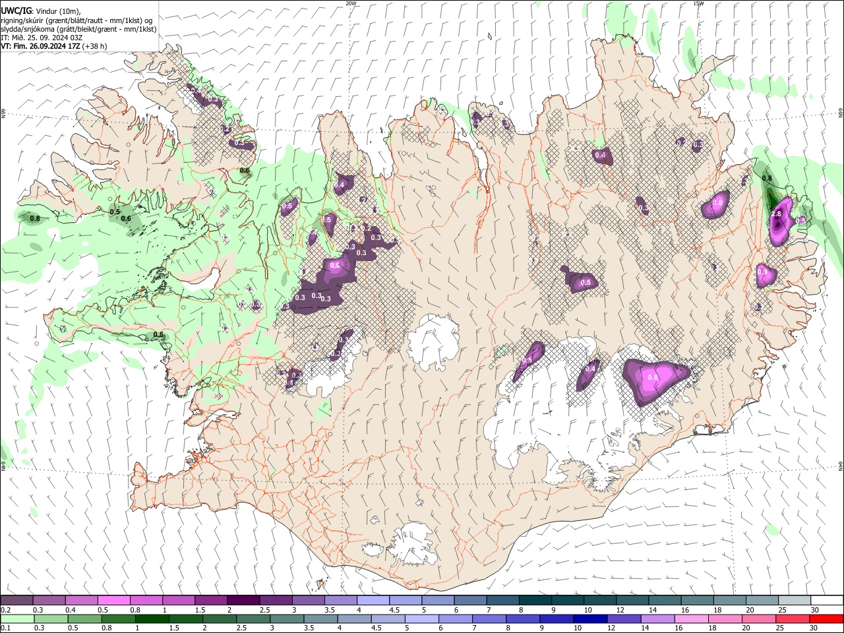Click the darkest green 1 rain legend swatch
This screenshot has width=844, height=633.
coord(152,618)
